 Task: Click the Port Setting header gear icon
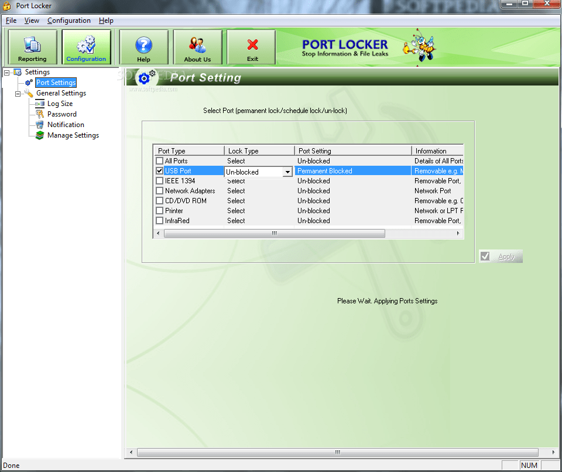tap(146, 77)
